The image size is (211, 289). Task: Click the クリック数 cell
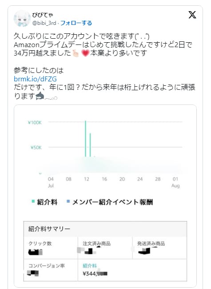51,248
